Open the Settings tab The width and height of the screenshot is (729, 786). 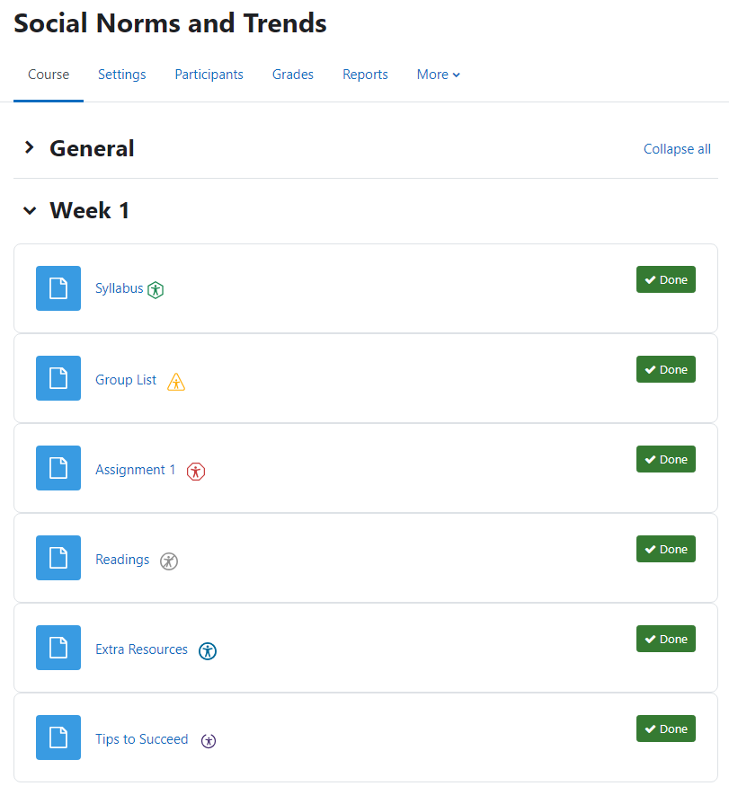[122, 75]
